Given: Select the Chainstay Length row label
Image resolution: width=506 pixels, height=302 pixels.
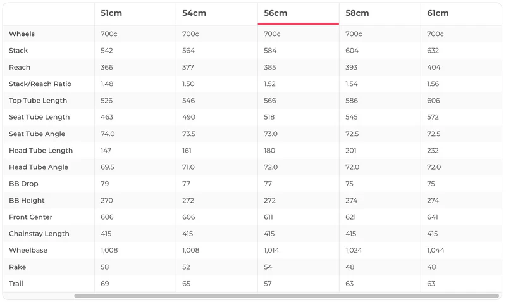Looking at the screenshot, I should [39, 234].
